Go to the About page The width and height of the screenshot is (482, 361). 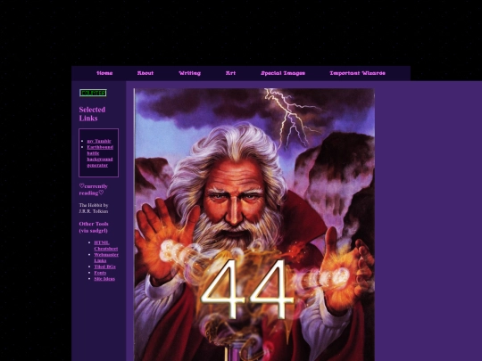(145, 73)
